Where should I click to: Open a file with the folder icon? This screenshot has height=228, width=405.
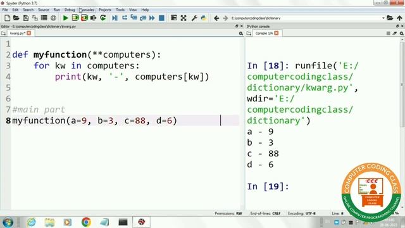coord(16,18)
